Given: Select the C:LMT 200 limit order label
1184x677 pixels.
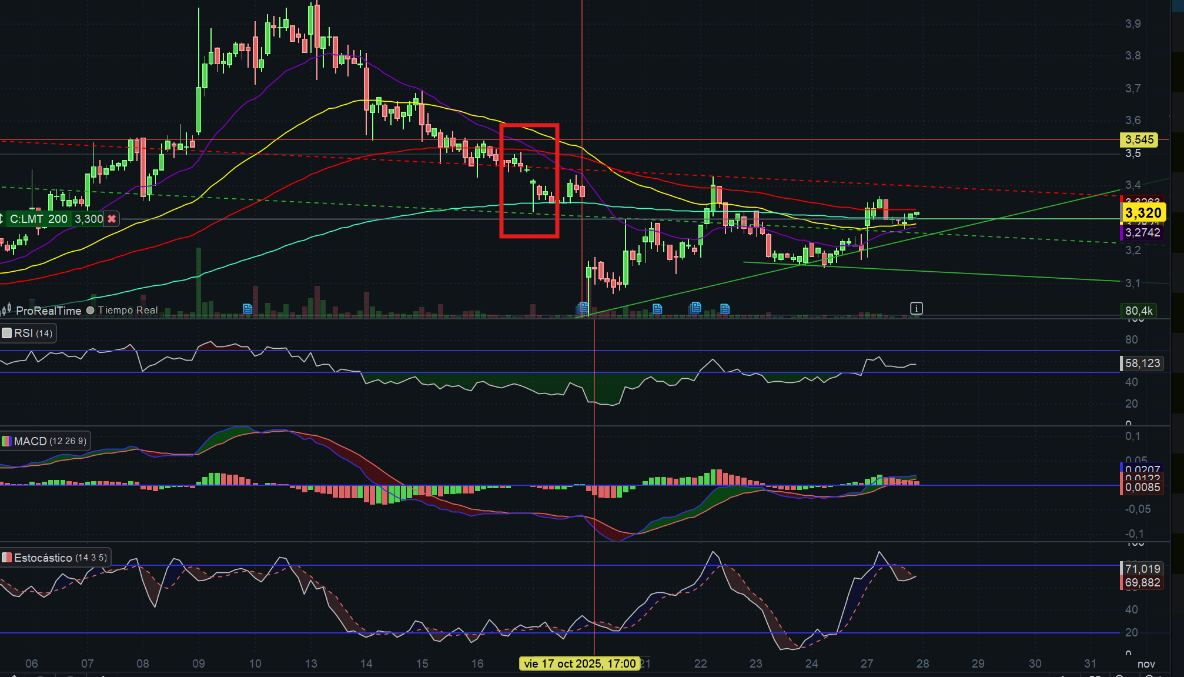Looking at the screenshot, I should (39, 219).
